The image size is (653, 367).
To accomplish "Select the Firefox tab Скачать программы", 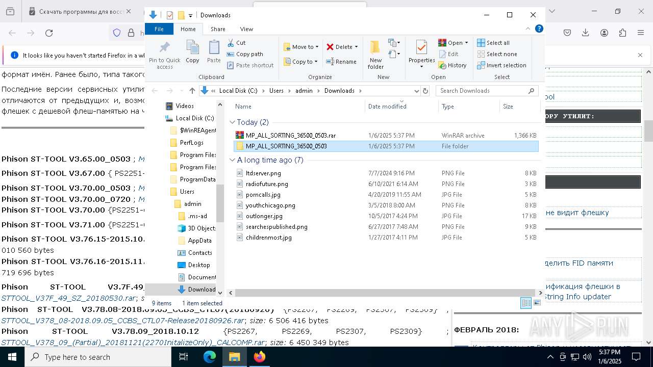I will click(x=79, y=11).
